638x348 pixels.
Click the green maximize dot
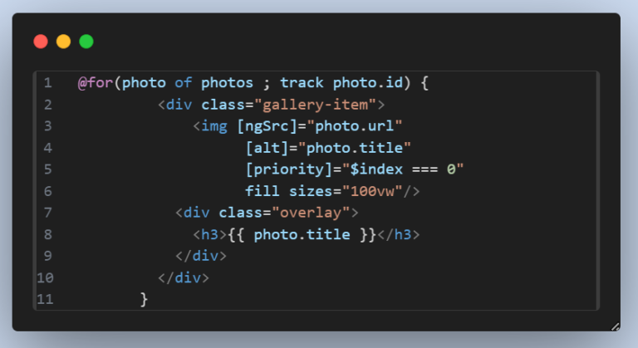[x=86, y=41]
